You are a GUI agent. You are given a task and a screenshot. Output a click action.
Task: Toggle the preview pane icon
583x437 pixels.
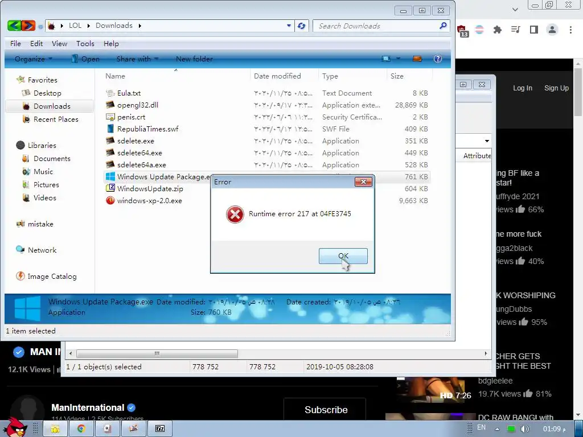tap(417, 59)
